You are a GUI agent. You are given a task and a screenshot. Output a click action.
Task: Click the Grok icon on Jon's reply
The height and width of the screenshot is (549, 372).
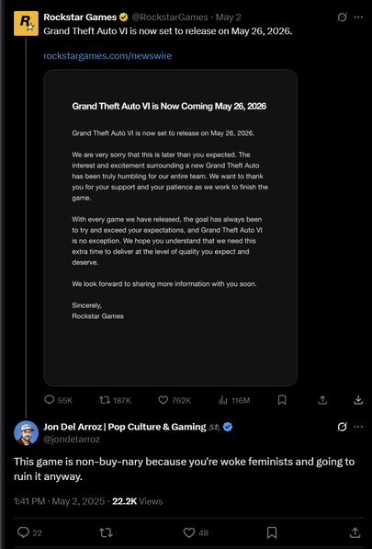[342, 427]
